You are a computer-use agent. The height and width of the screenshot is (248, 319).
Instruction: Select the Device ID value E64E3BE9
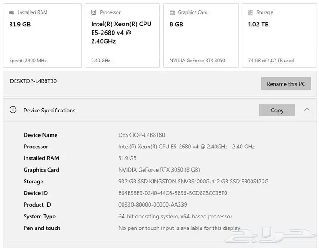[x=173, y=193]
